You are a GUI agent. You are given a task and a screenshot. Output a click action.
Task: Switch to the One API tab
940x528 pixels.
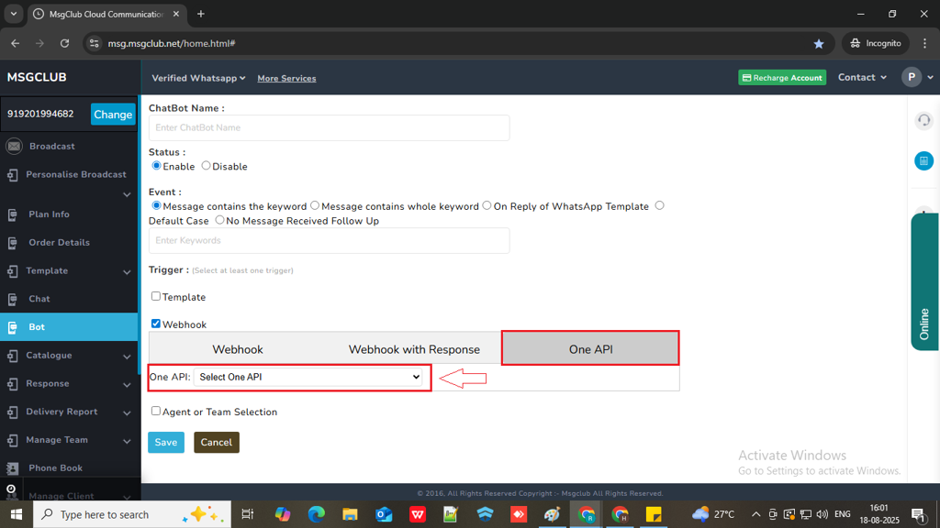(x=590, y=348)
